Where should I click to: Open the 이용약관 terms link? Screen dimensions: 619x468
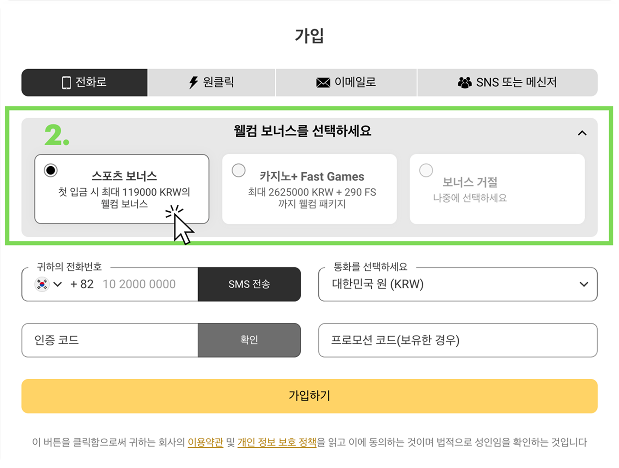coord(205,442)
